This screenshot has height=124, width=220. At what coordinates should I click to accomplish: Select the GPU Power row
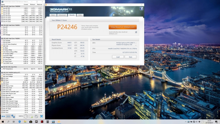click(22, 82)
